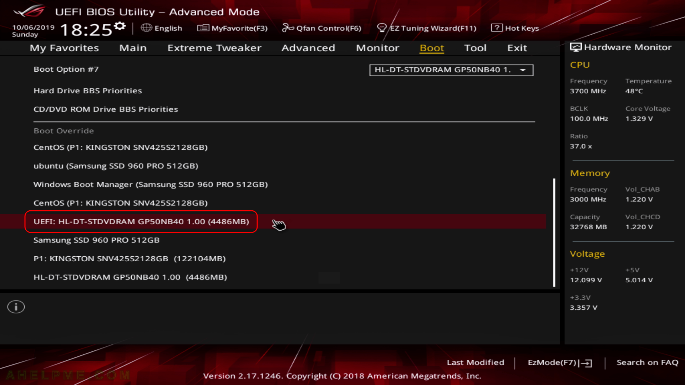Click Memory capacity 32768 MB
685x385 pixels.
(588, 227)
